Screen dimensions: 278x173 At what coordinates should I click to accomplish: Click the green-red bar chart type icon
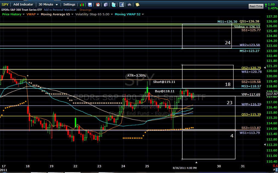point(82,5)
